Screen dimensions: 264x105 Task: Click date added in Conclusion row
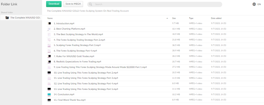click(x=219, y=94)
